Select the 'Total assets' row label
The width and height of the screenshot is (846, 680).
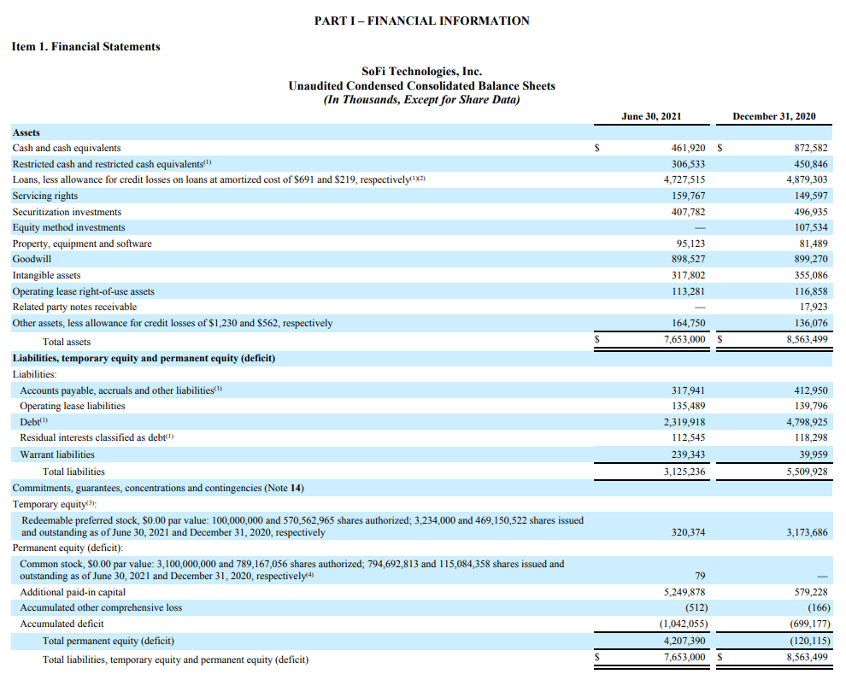point(67,342)
